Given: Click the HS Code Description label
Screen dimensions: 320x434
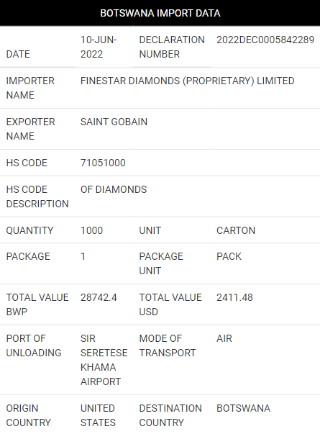Looking at the screenshot, I should click(37, 196).
